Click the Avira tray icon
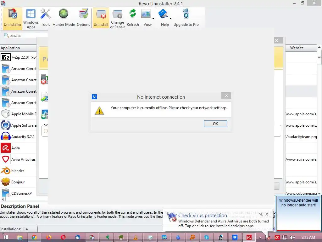 (277, 238)
